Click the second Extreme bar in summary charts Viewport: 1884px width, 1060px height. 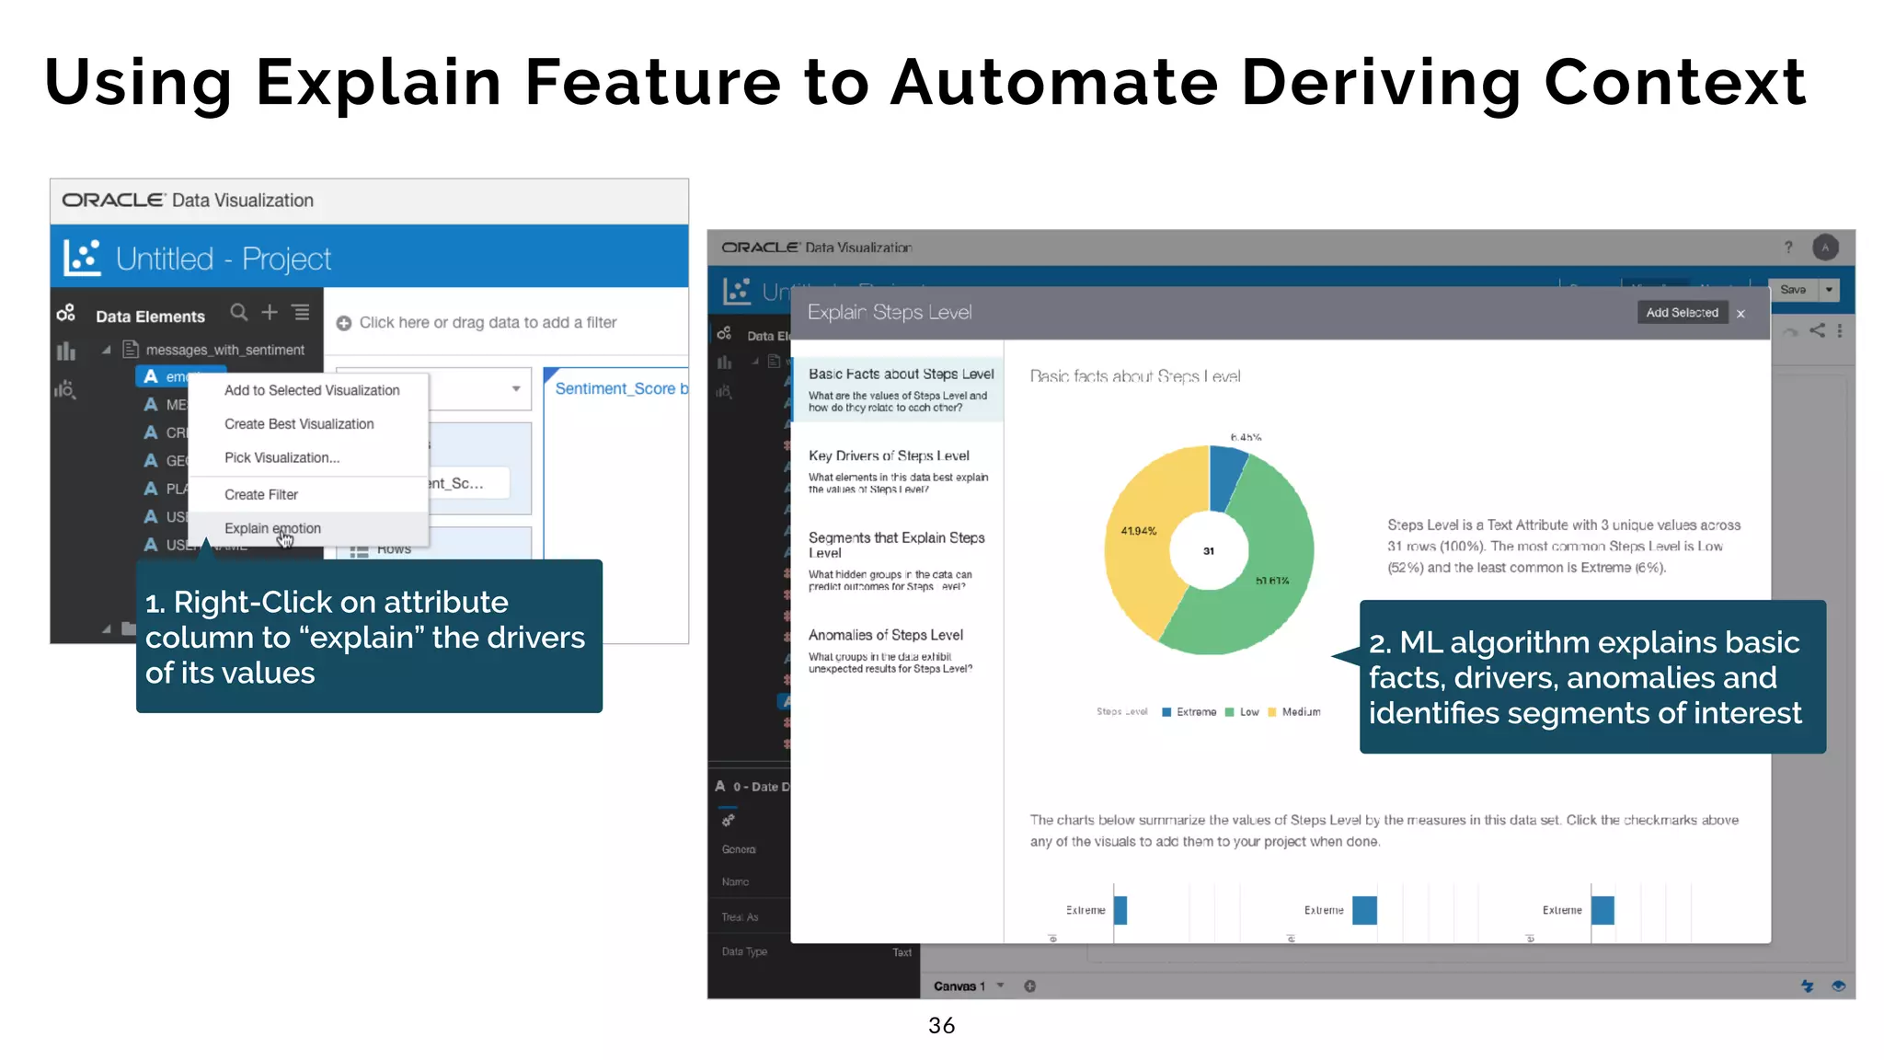click(1364, 910)
